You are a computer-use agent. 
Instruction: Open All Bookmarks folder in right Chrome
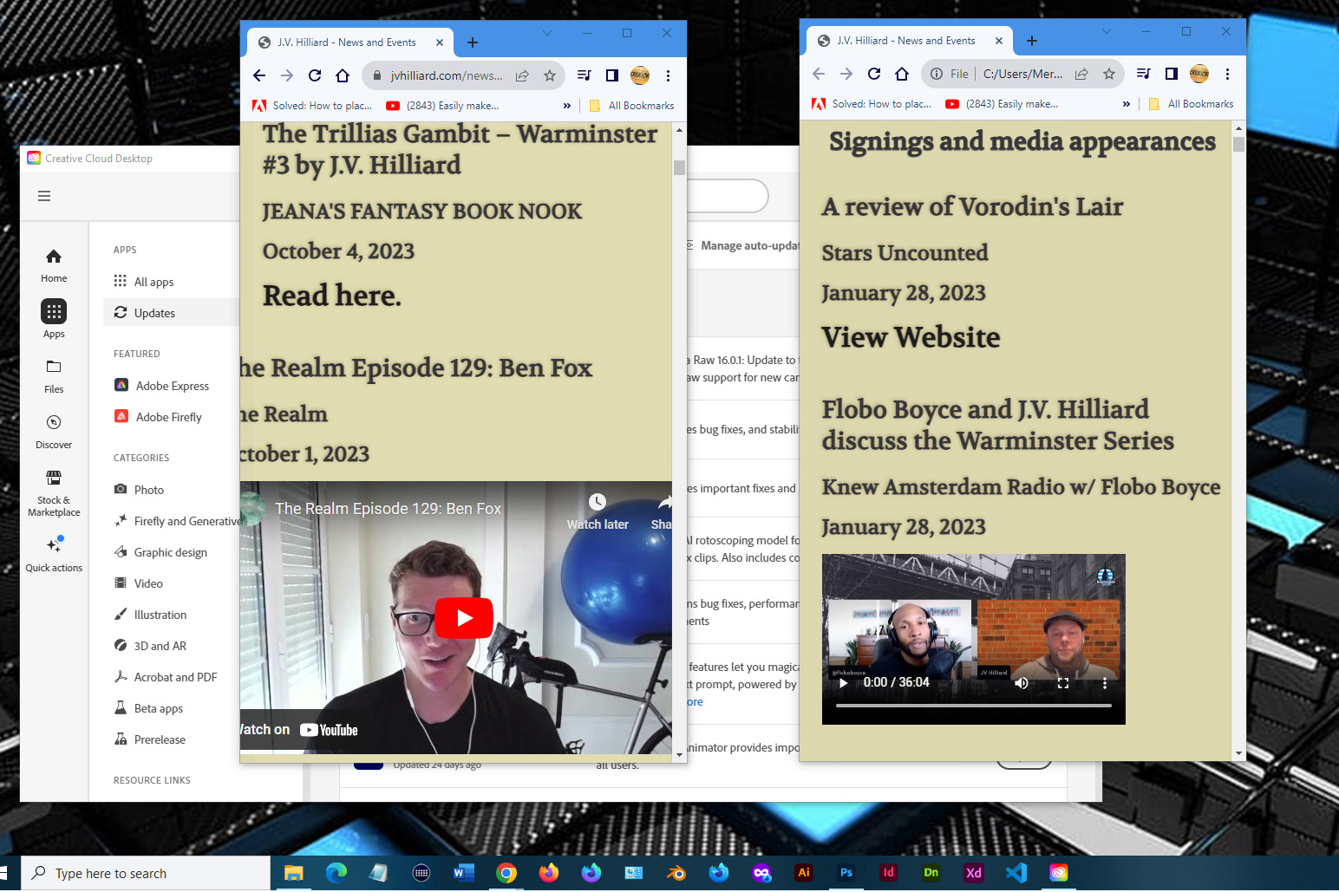point(1191,104)
